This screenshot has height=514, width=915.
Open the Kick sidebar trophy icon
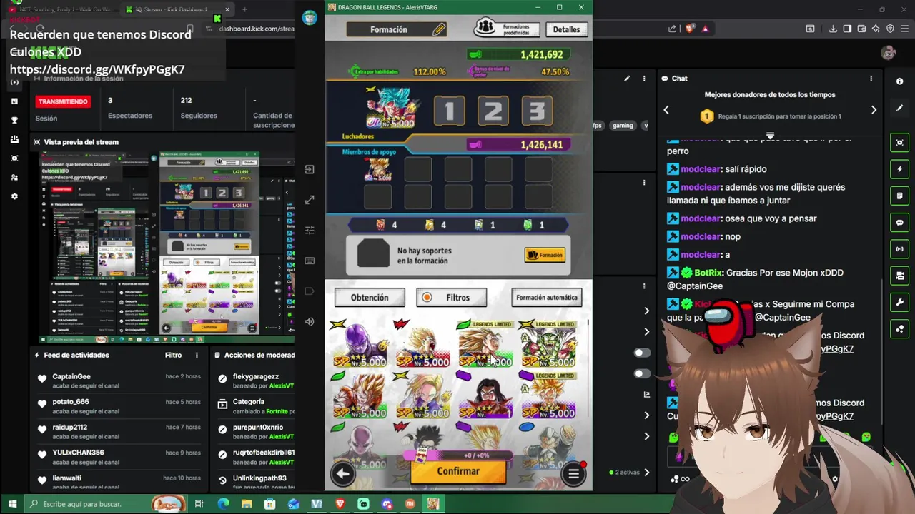click(14, 120)
